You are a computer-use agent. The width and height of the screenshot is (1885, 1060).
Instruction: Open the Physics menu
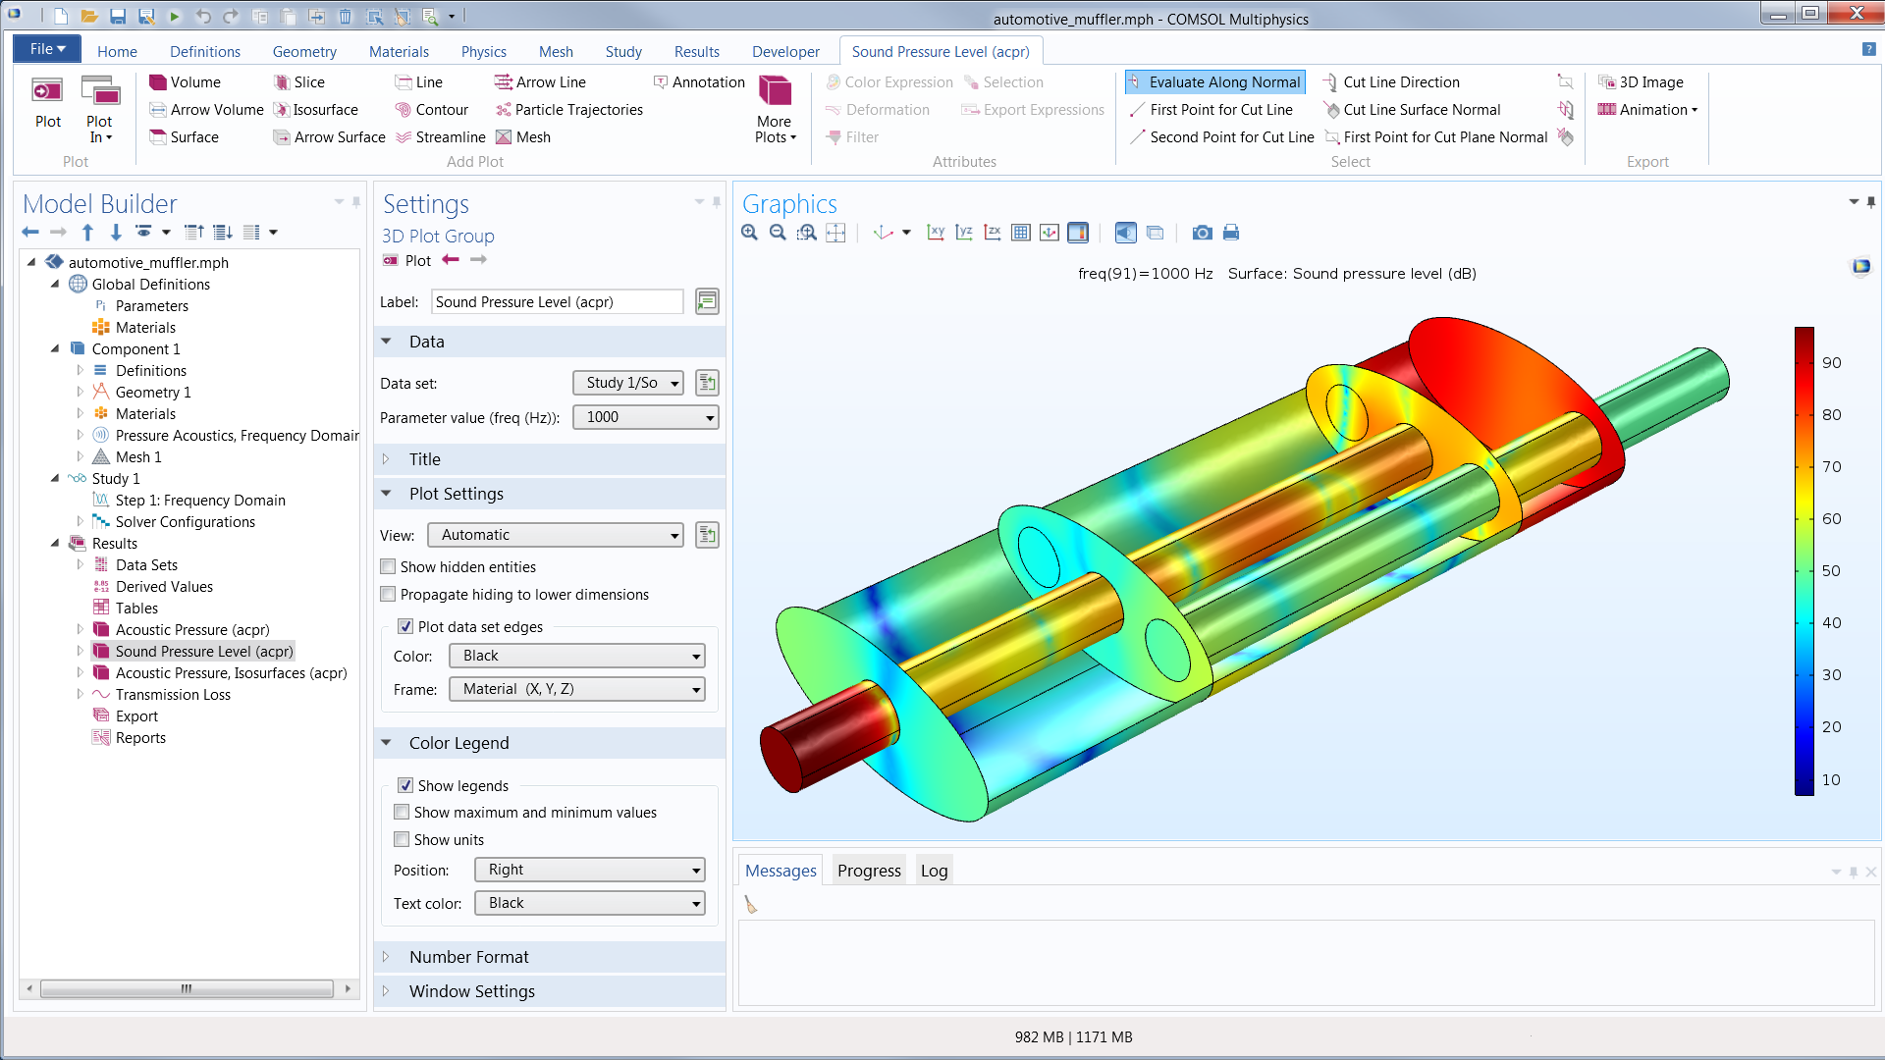pyautogui.click(x=482, y=50)
